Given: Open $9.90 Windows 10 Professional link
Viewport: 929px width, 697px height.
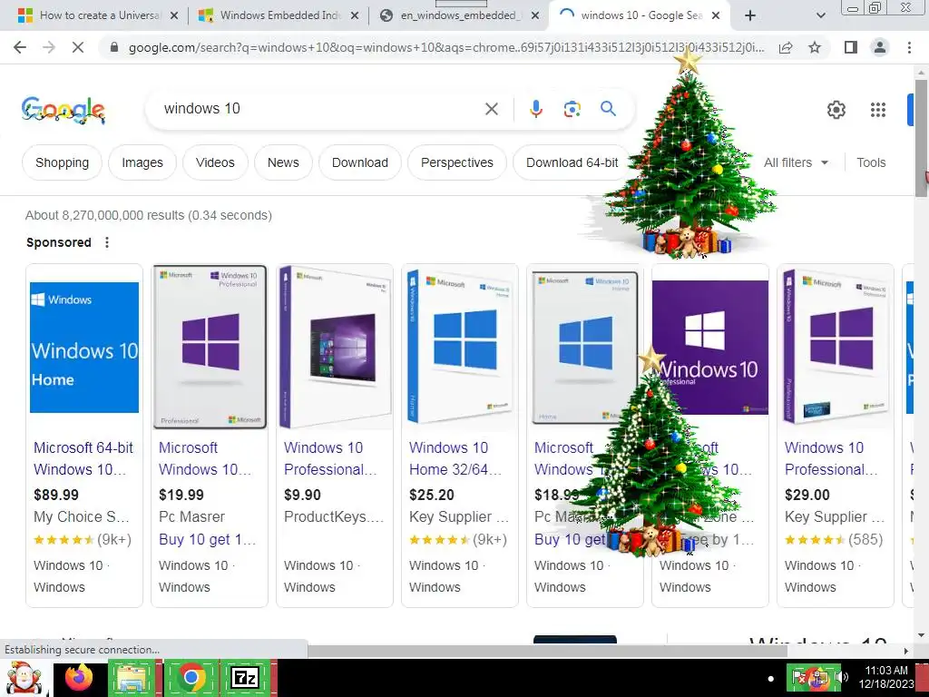Looking at the screenshot, I should pos(330,458).
